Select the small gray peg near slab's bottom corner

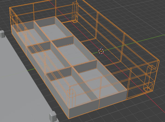tap(53, 116)
